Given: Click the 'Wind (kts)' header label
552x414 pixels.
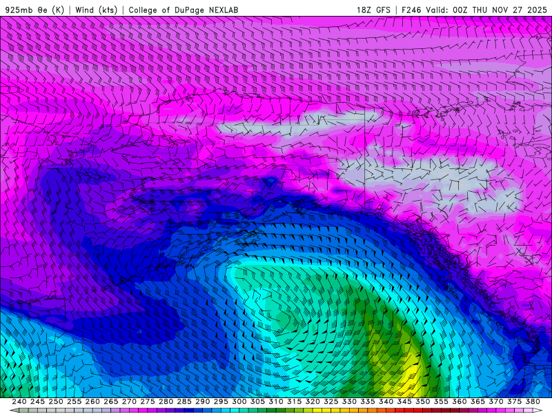Looking at the screenshot, I should click(96, 10).
